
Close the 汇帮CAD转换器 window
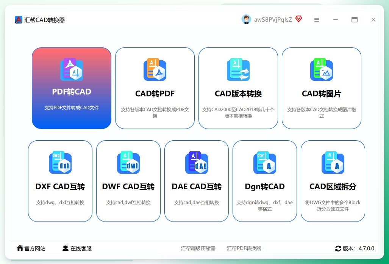tap(373, 20)
